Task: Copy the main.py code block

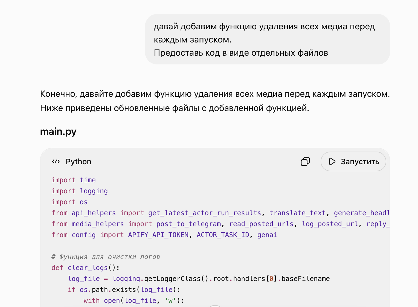Action: (x=305, y=161)
